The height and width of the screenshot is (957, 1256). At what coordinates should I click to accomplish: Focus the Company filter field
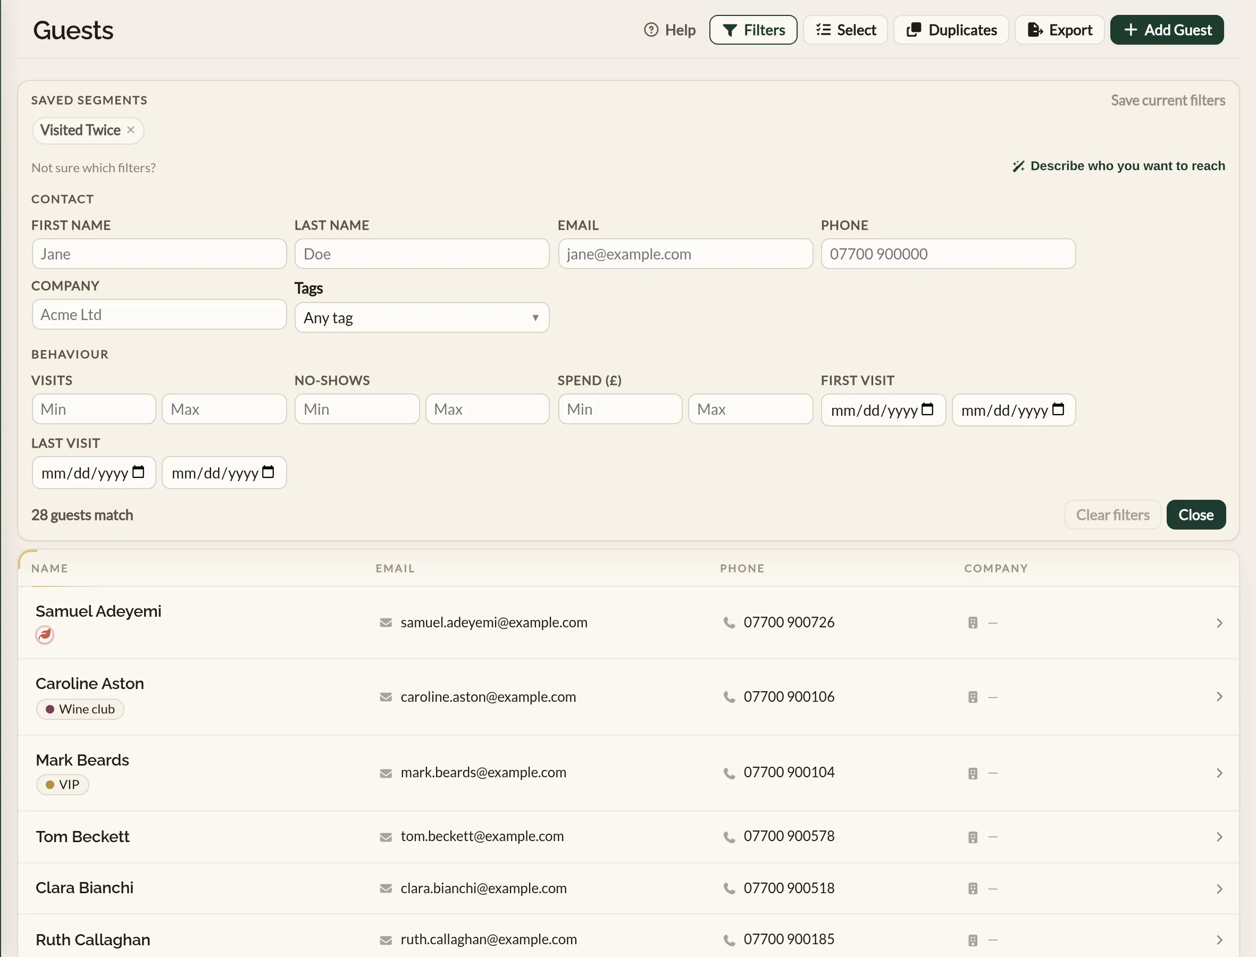(x=159, y=314)
